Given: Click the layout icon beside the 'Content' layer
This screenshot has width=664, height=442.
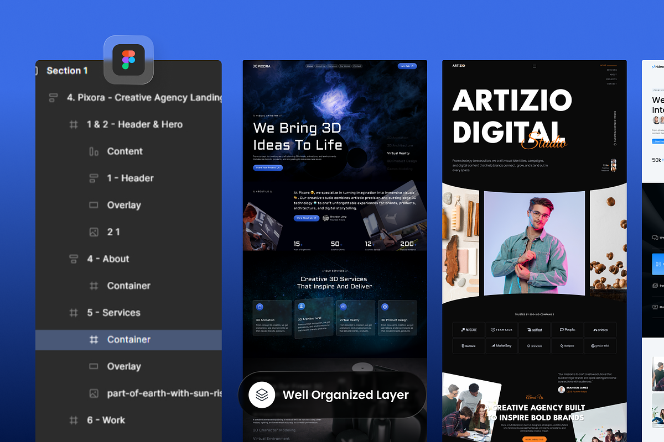Looking at the screenshot, I should [94, 151].
